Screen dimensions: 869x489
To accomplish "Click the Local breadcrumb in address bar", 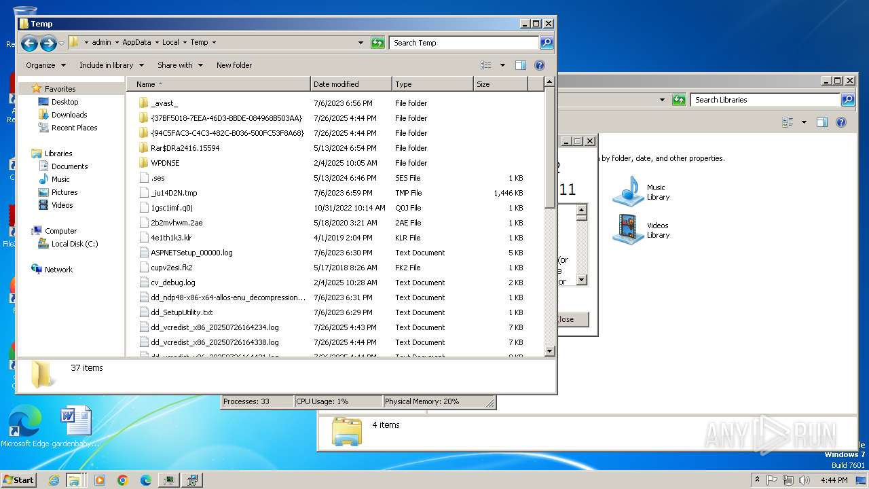I will point(170,42).
